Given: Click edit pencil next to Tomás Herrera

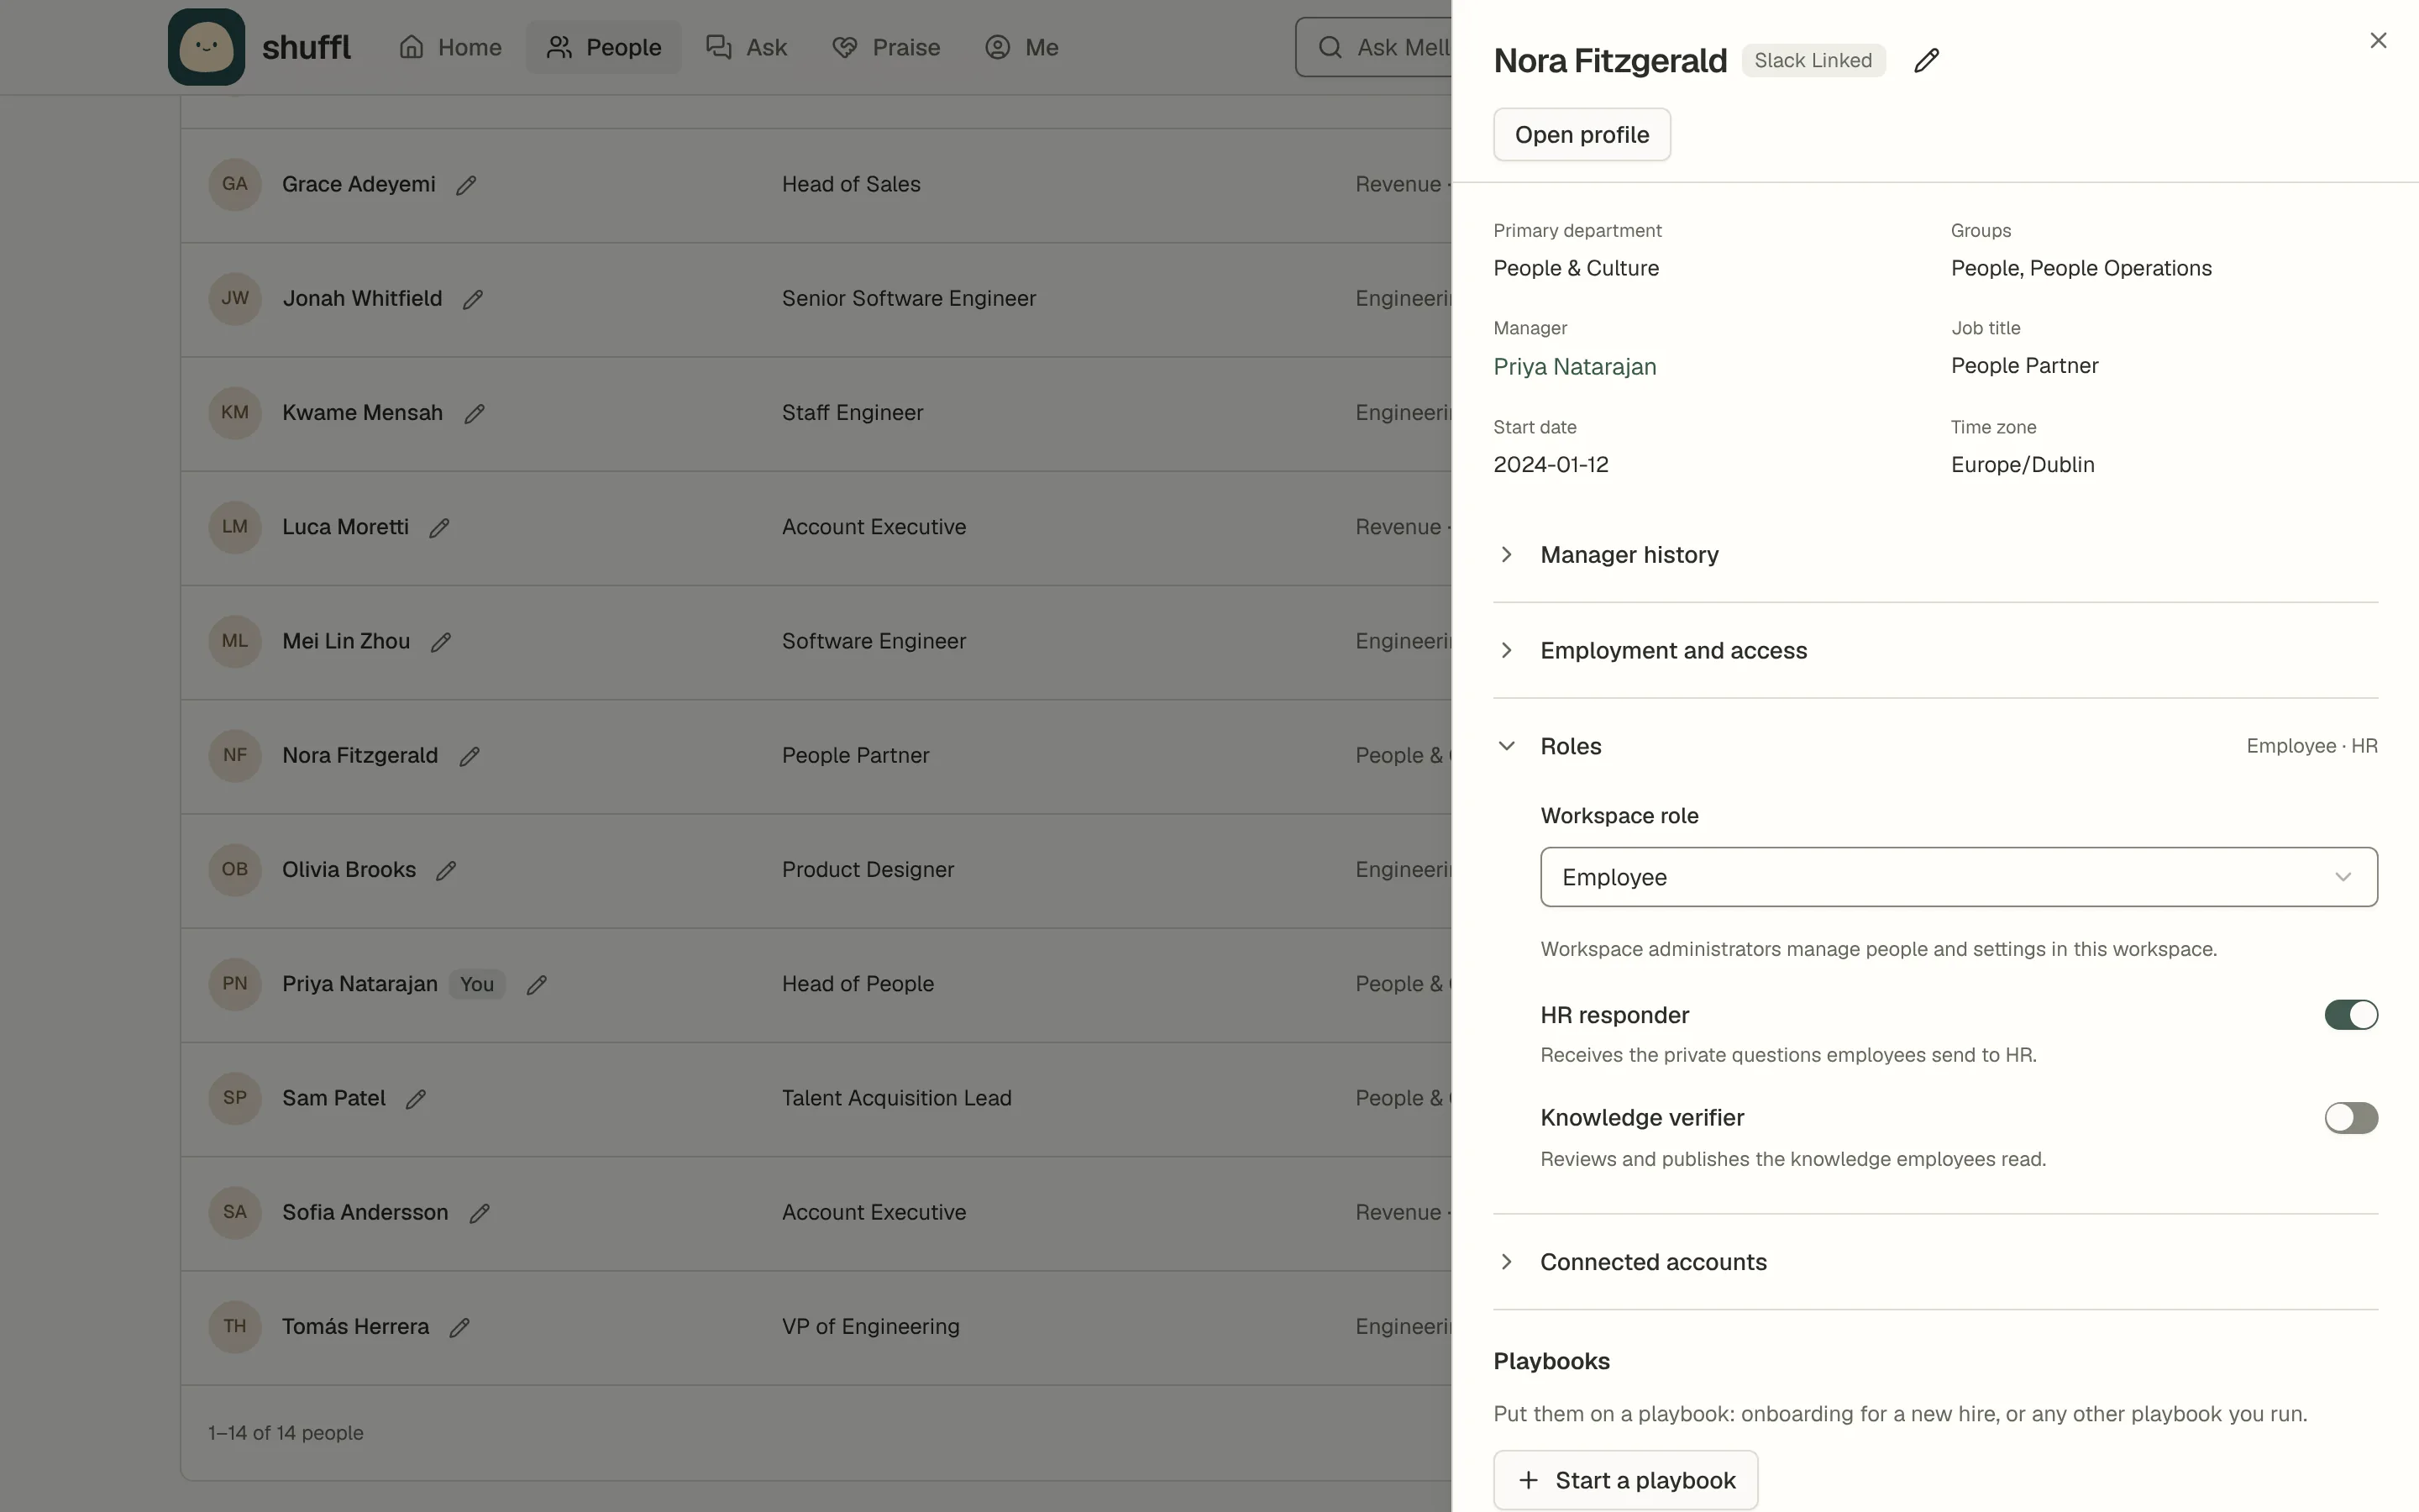Looking at the screenshot, I should tap(459, 1327).
